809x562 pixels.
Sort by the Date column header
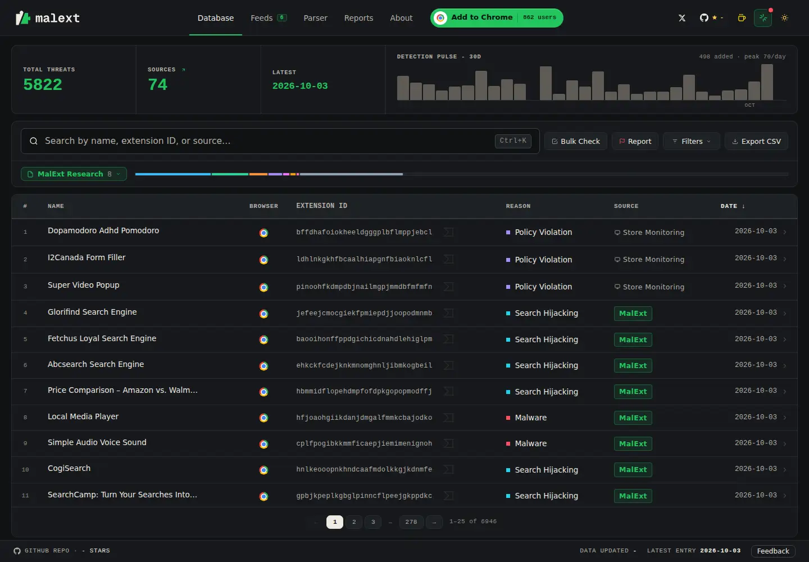733,206
